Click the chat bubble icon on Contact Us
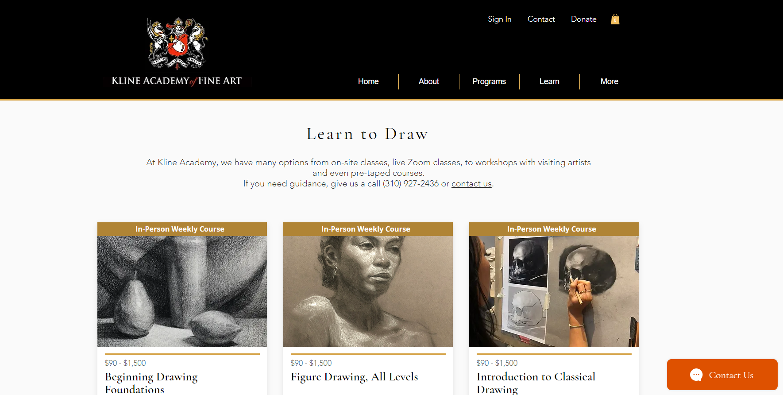The width and height of the screenshot is (783, 395). 696,375
